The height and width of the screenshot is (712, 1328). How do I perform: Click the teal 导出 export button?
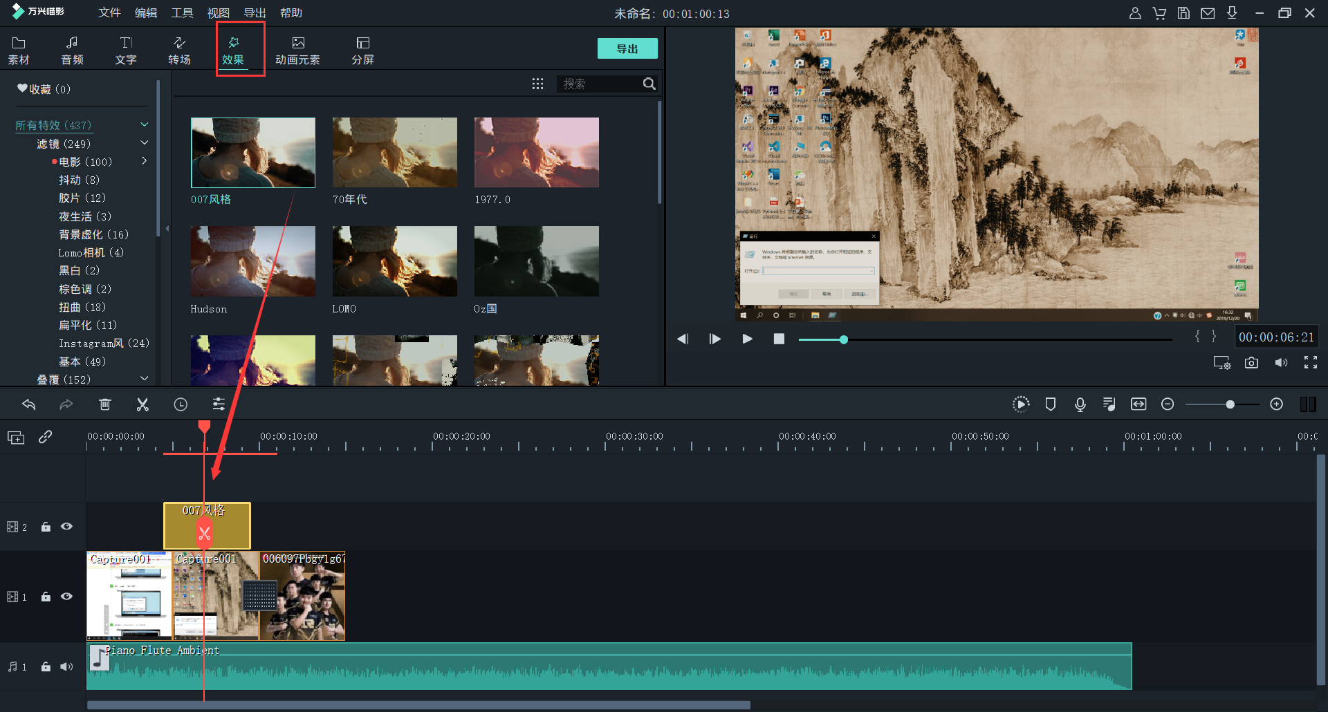click(627, 49)
